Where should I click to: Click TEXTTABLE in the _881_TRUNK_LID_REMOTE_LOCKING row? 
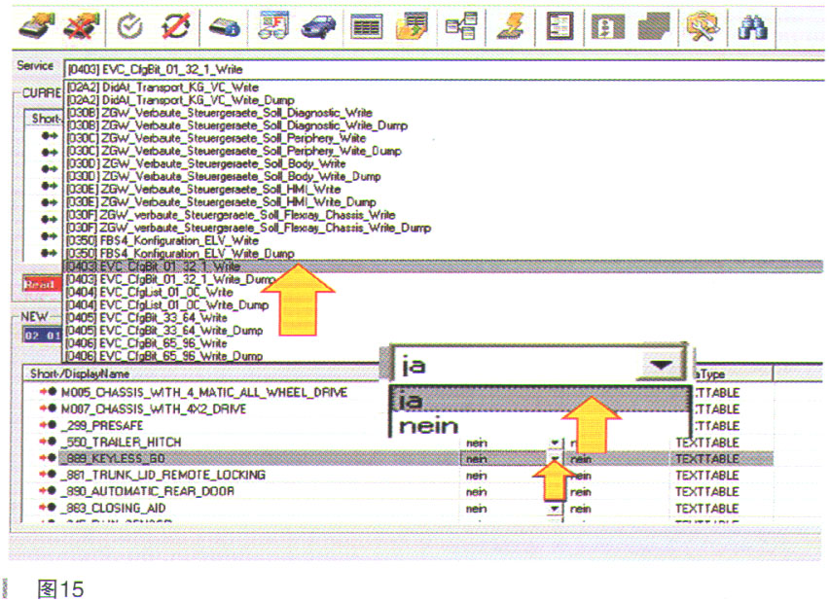[x=706, y=476]
